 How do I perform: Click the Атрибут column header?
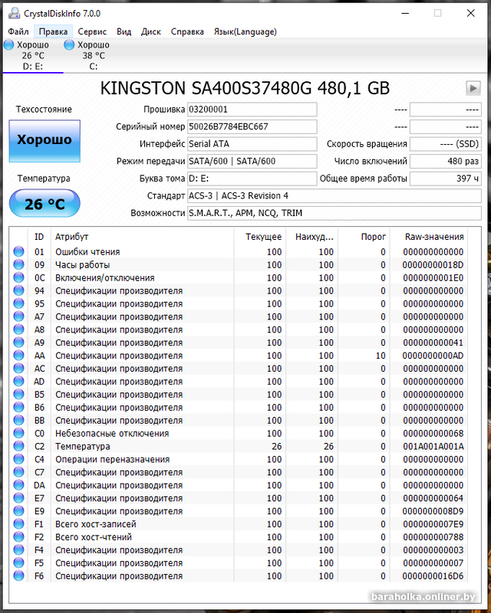[x=142, y=237]
